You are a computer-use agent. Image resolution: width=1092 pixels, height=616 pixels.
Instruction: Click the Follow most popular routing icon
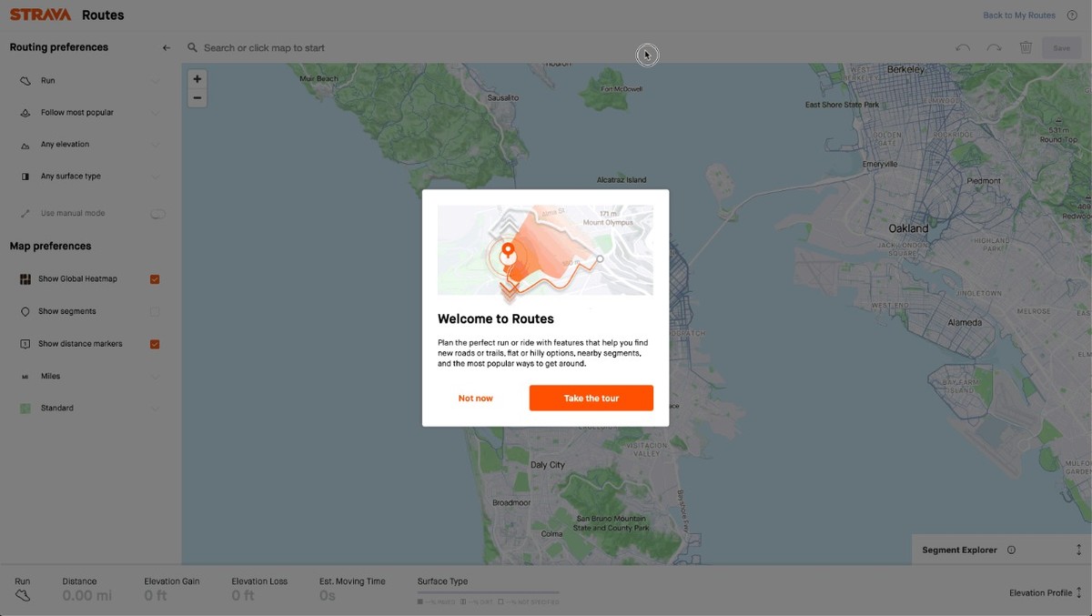23,112
